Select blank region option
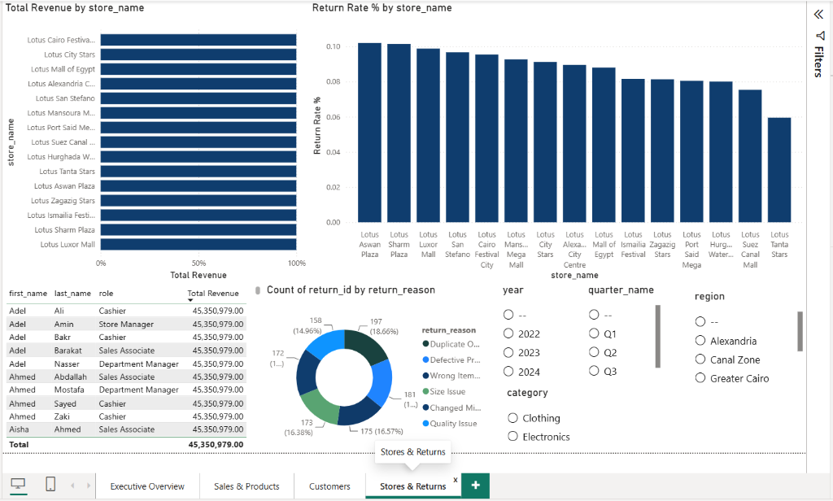The width and height of the screenshot is (833, 501). click(x=700, y=321)
